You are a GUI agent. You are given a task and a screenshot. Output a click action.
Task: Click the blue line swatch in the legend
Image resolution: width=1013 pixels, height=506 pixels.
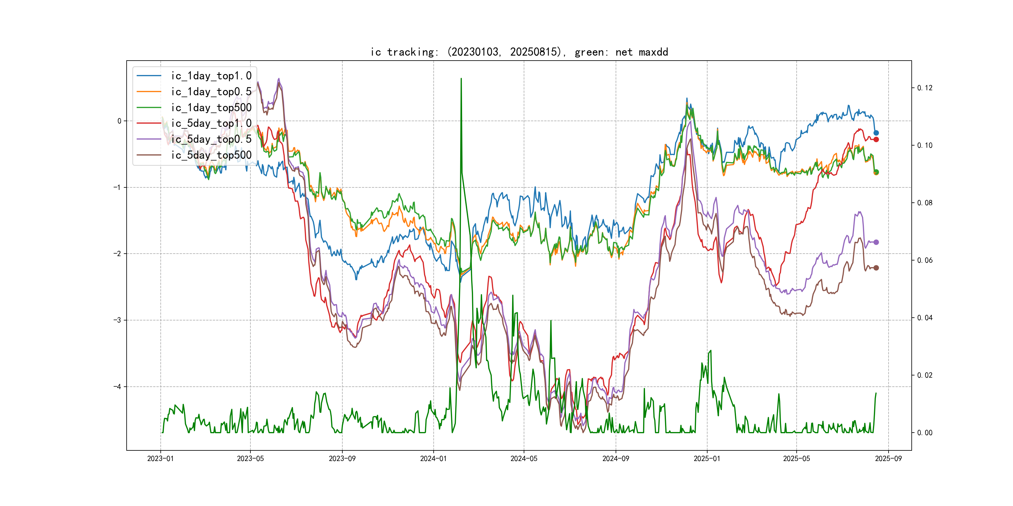coord(149,76)
